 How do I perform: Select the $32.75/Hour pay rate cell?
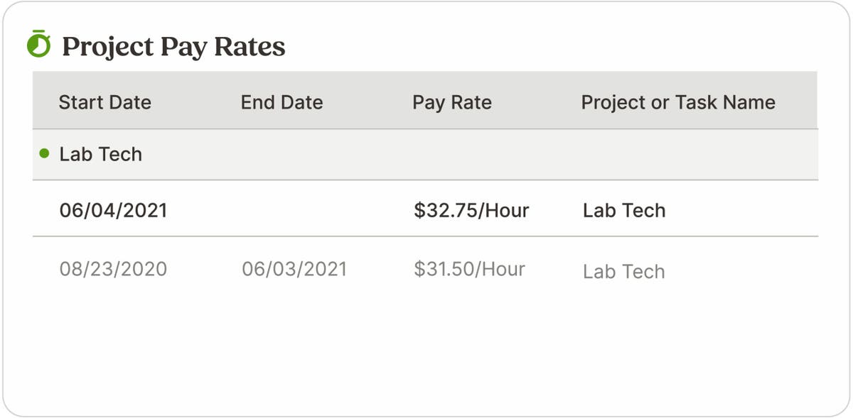[x=471, y=210]
